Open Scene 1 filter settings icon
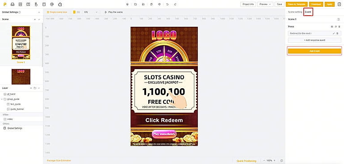This screenshot has width=344, height=164. (x=339, y=19)
